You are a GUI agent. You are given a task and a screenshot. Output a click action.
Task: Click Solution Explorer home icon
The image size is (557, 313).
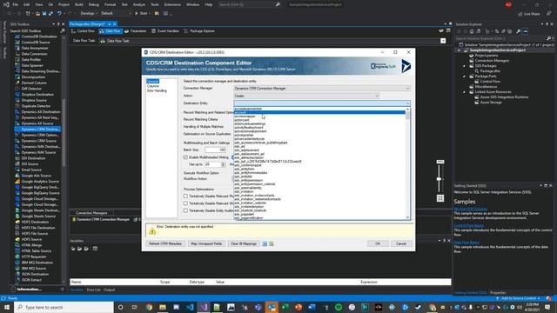pos(472,31)
